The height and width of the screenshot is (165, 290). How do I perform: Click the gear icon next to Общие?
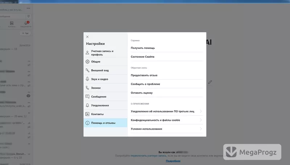[x=87, y=62]
